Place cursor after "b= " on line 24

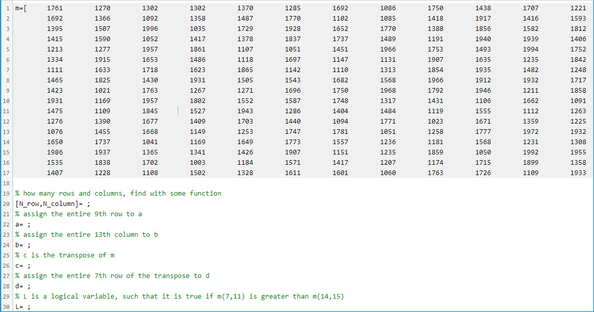[25, 245]
